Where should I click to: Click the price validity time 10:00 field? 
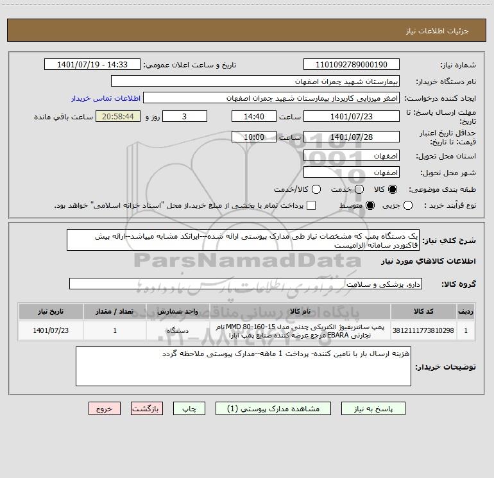point(254,137)
